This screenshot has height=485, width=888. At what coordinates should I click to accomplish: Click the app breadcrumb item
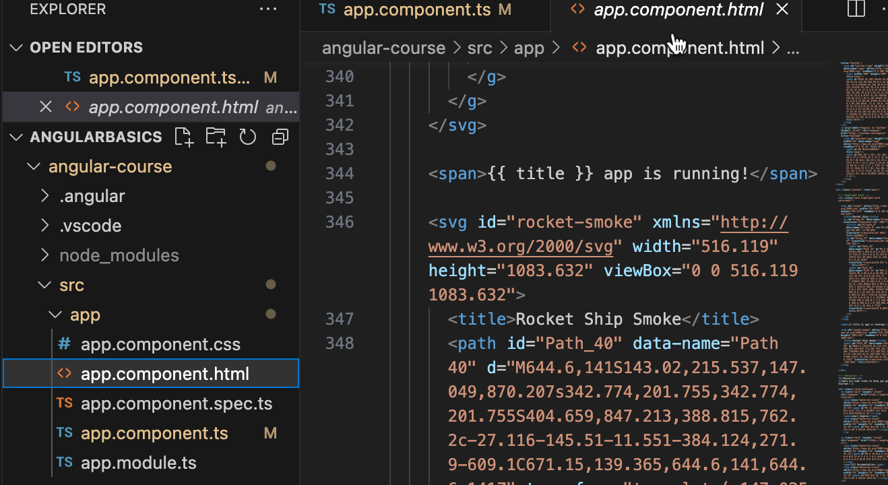[x=529, y=47]
